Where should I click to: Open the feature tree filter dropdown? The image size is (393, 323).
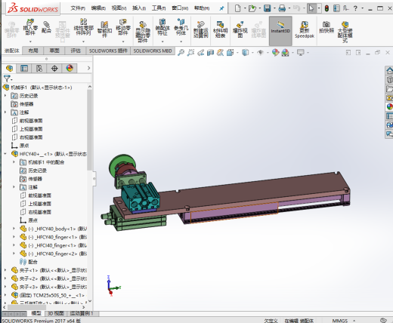click(x=8, y=78)
